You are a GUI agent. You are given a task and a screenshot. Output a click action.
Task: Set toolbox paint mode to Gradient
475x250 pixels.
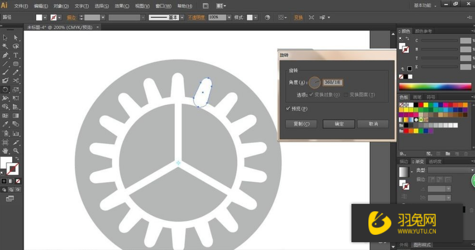click(x=11, y=181)
